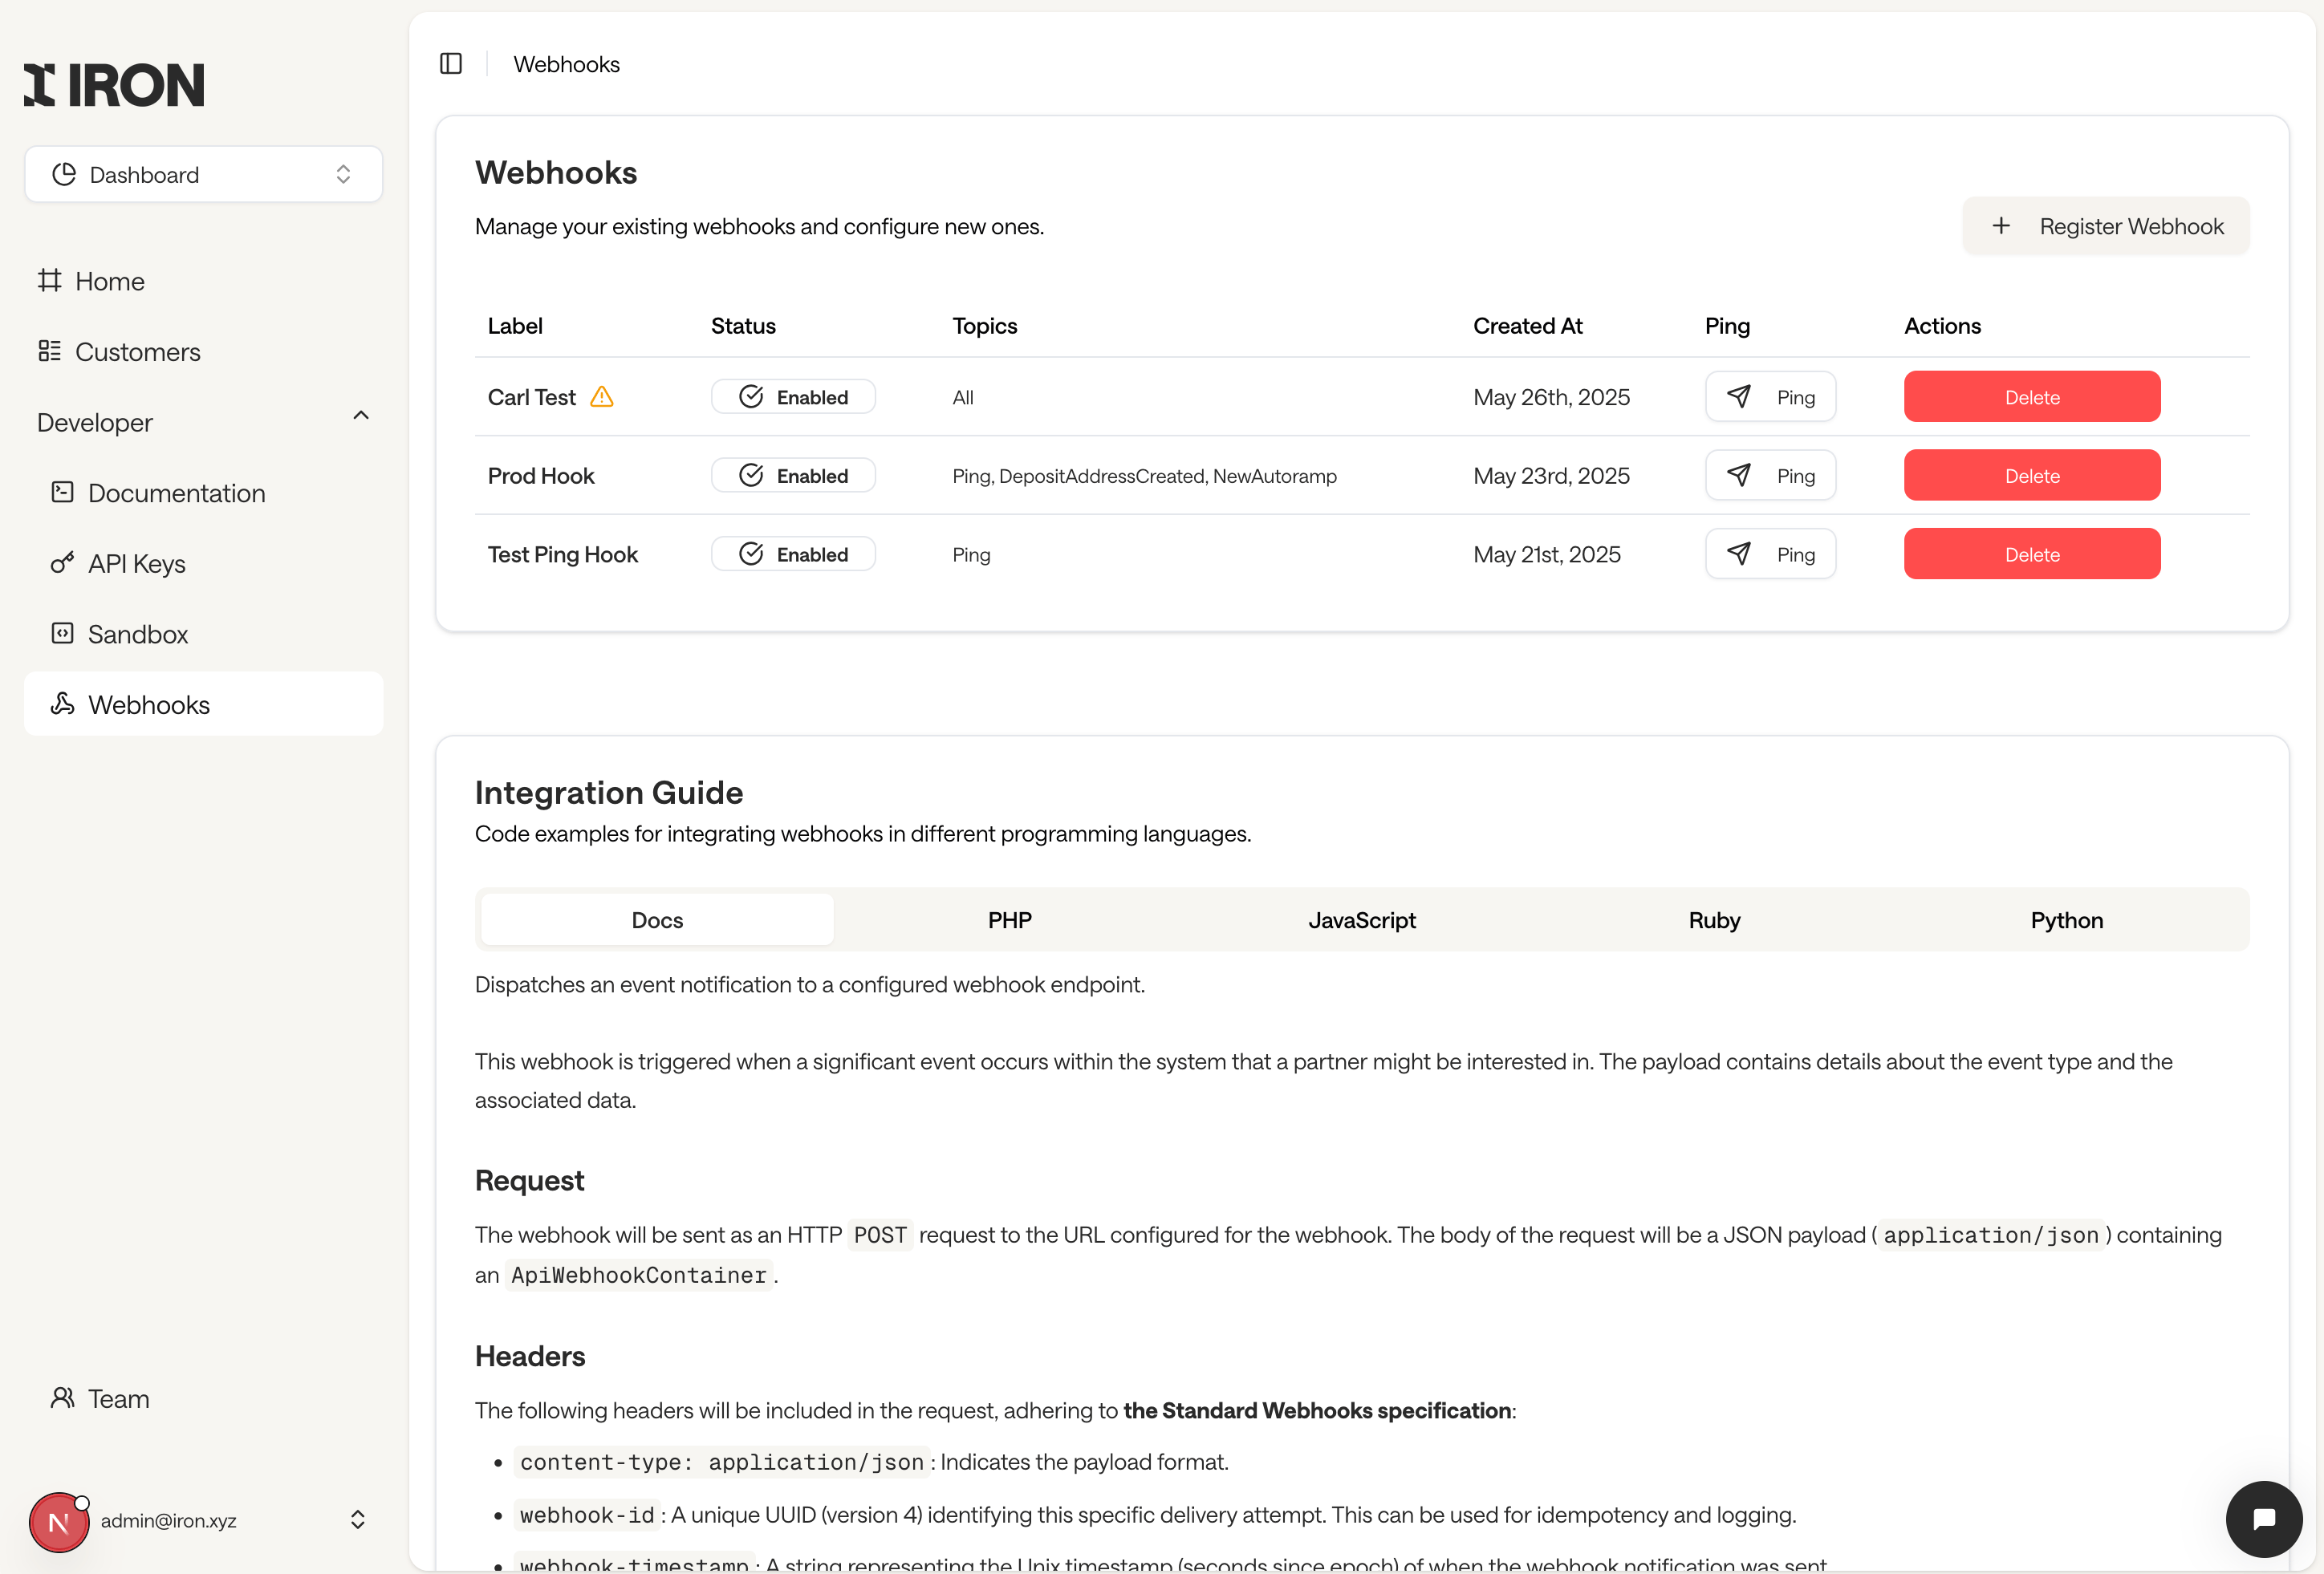Click the May 26th, 2025 date cell
Viewport: 2324px width, 1574px height.
(x=1551, y=397)
